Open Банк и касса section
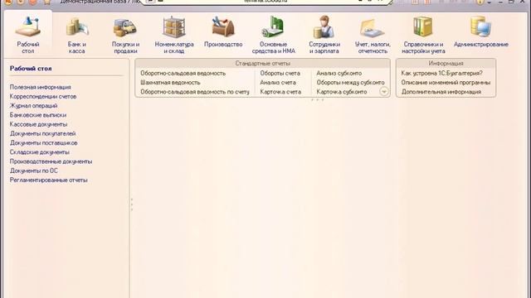The height and width of the screenshot is (298, 531). coord(77,35)
